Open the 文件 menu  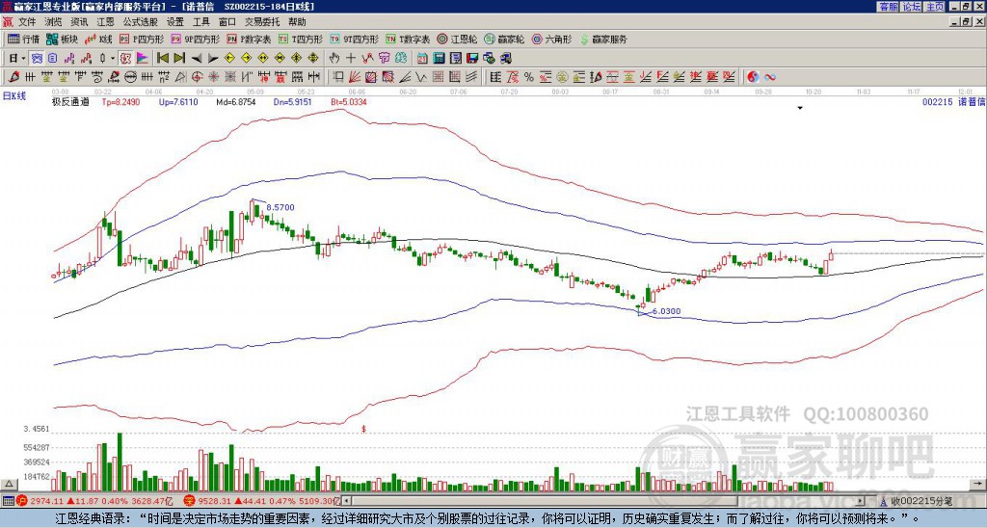(27, 22)
